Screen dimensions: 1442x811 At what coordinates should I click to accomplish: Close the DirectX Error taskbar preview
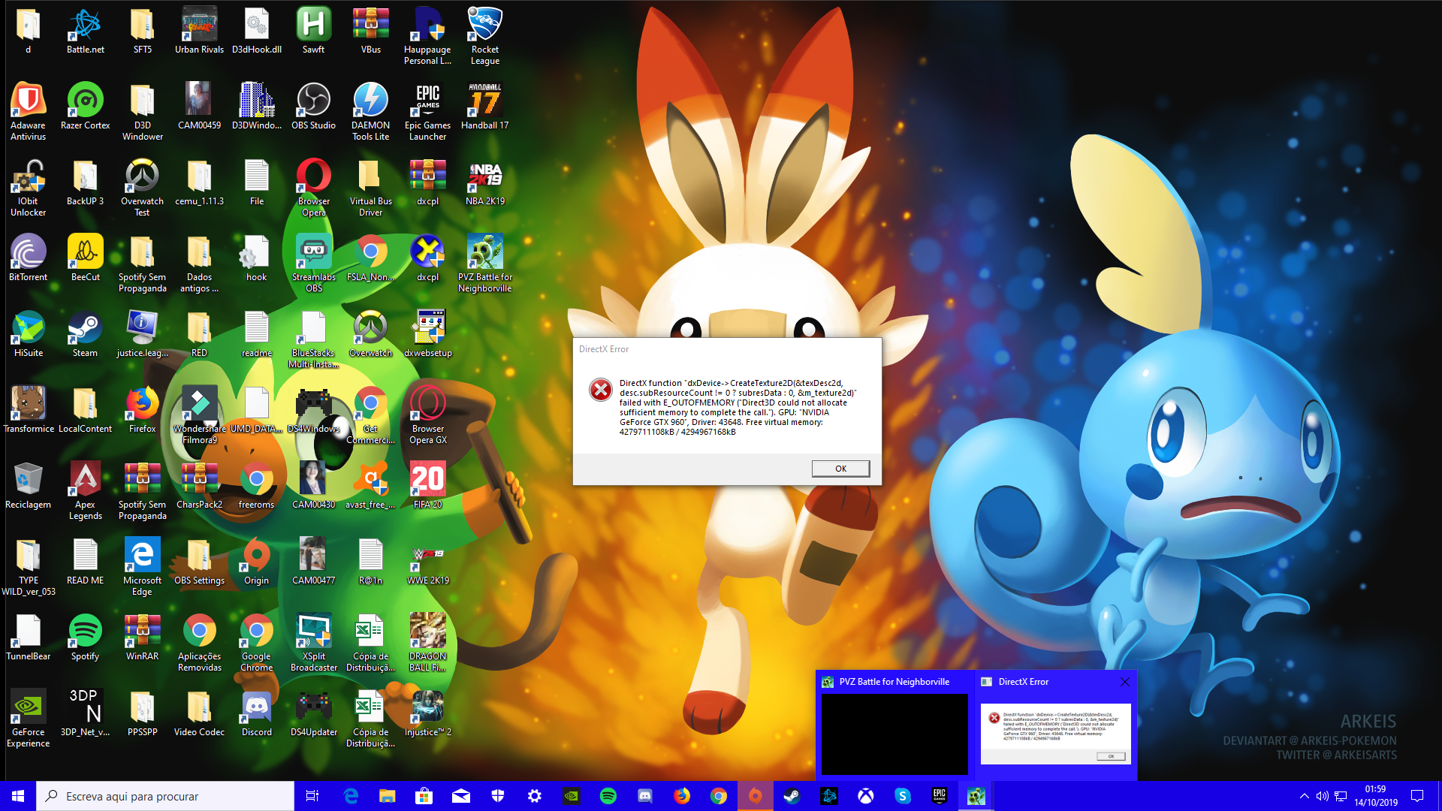point(1124,682)
